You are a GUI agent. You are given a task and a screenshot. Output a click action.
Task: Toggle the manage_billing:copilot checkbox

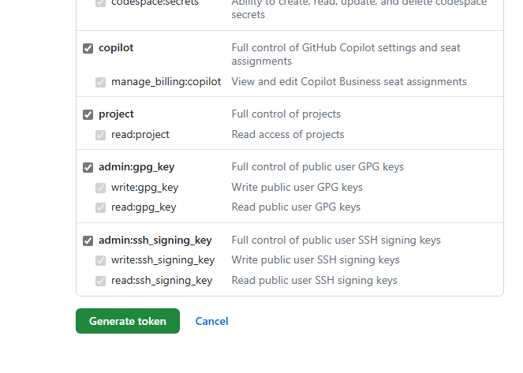tap(100, 82)
